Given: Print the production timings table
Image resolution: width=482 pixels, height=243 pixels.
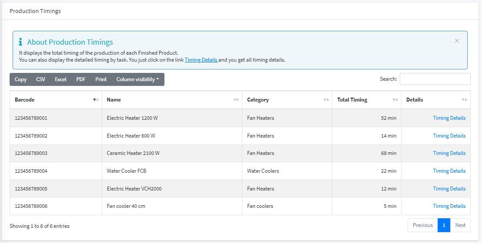Looking at the screenshot, I should 101,79.
